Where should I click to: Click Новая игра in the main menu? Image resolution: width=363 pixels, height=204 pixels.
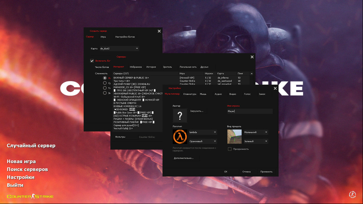tap(21, 161)
